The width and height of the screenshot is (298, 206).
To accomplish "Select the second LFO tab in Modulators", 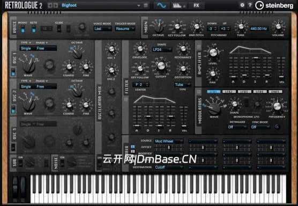I will [229, 92].
